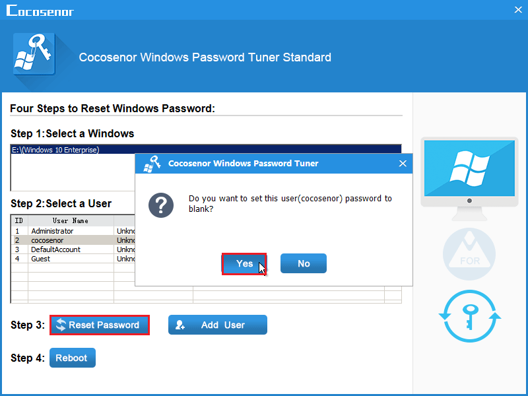Click the User Name column header
This screenshot has width=528, height=396.
click(71, 220)
